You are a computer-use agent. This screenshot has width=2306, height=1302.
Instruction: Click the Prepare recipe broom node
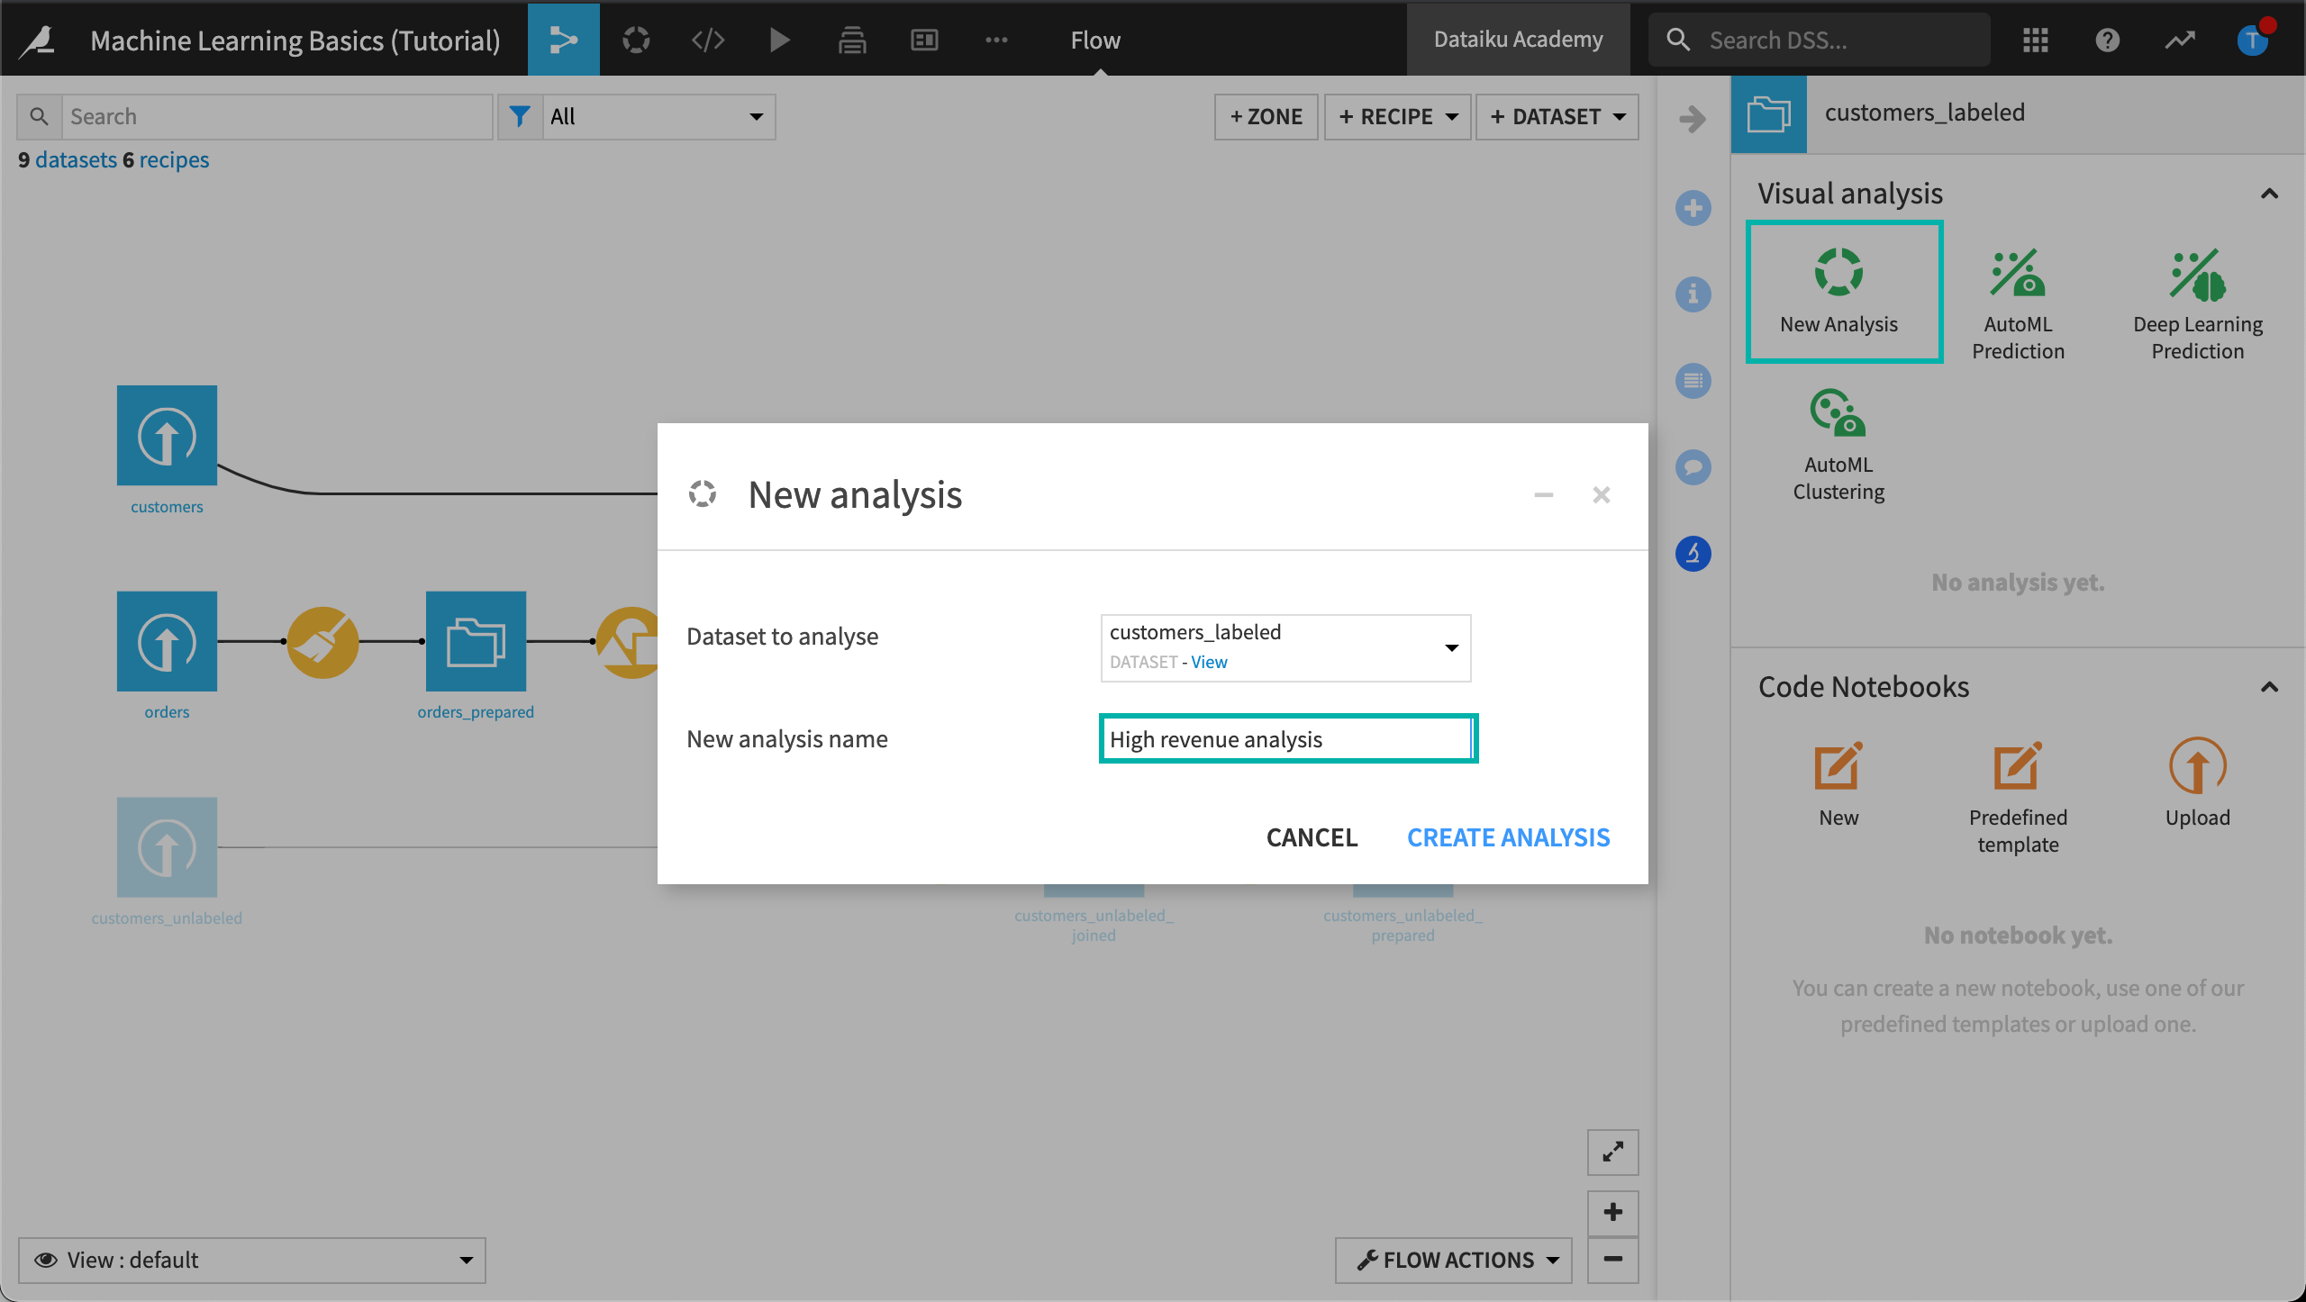tap(322, 642)
